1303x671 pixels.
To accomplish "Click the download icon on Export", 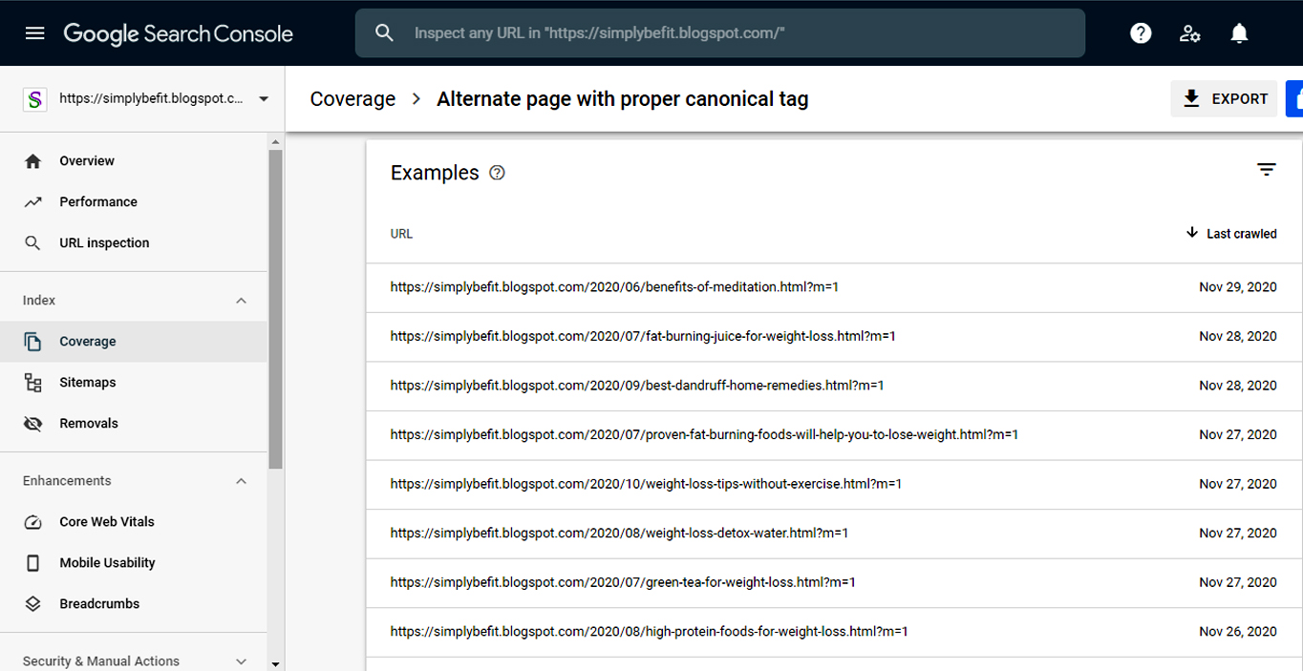I will tap(1191, 98).
